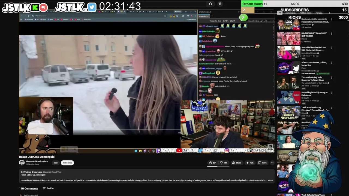Click the Ask button below the video

250,163
